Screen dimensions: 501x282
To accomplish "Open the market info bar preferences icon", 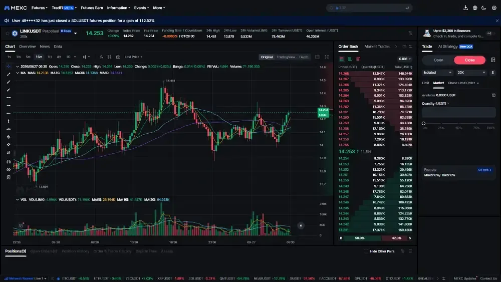I will pos(411,33).
